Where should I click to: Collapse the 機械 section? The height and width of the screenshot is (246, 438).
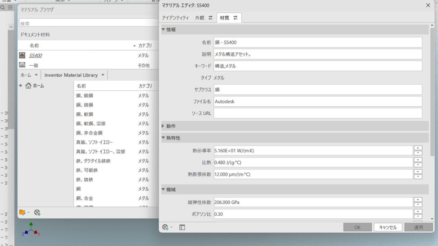[163, 190]
